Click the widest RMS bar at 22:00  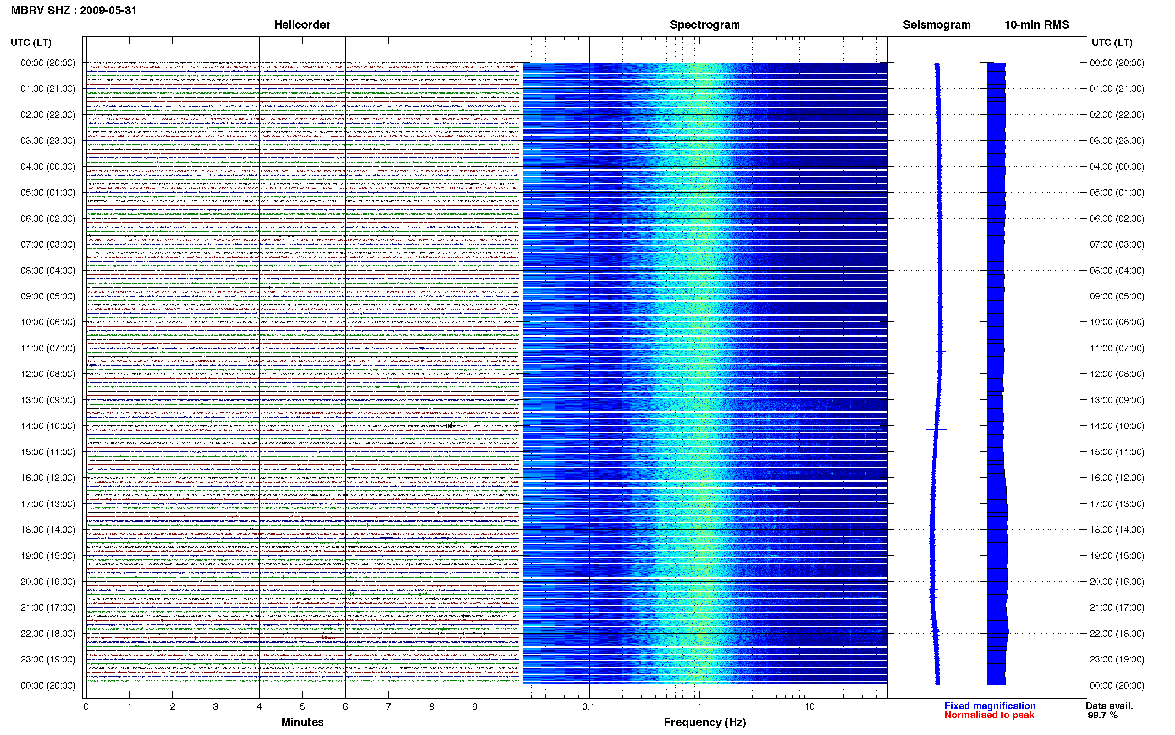998,632
